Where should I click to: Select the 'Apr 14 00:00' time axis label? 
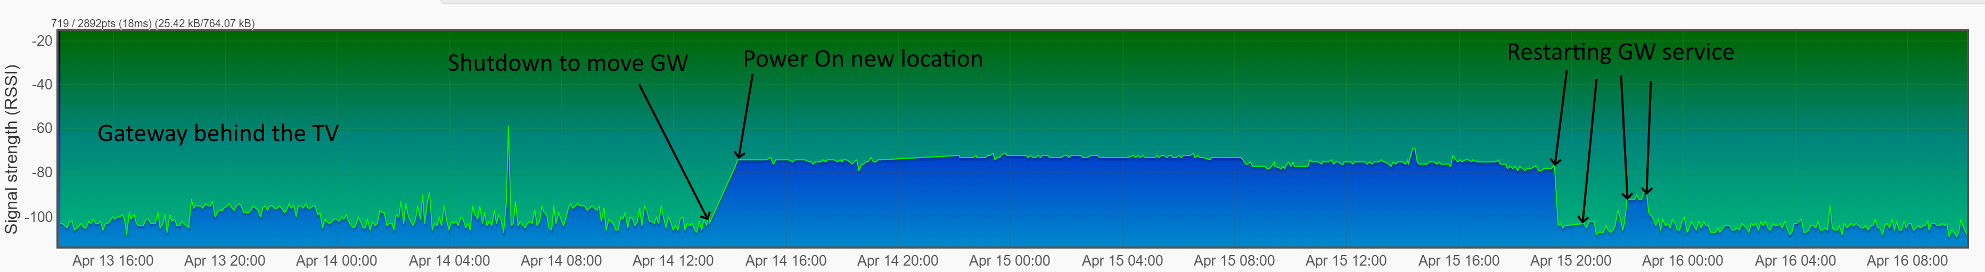(337, 260)
